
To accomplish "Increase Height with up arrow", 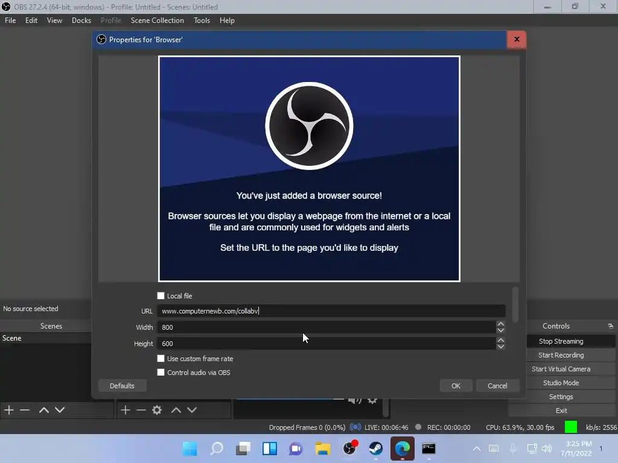I will (x=500, y=341).
